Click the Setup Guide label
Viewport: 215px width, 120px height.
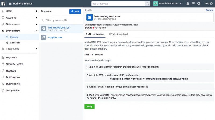(13, 90)
